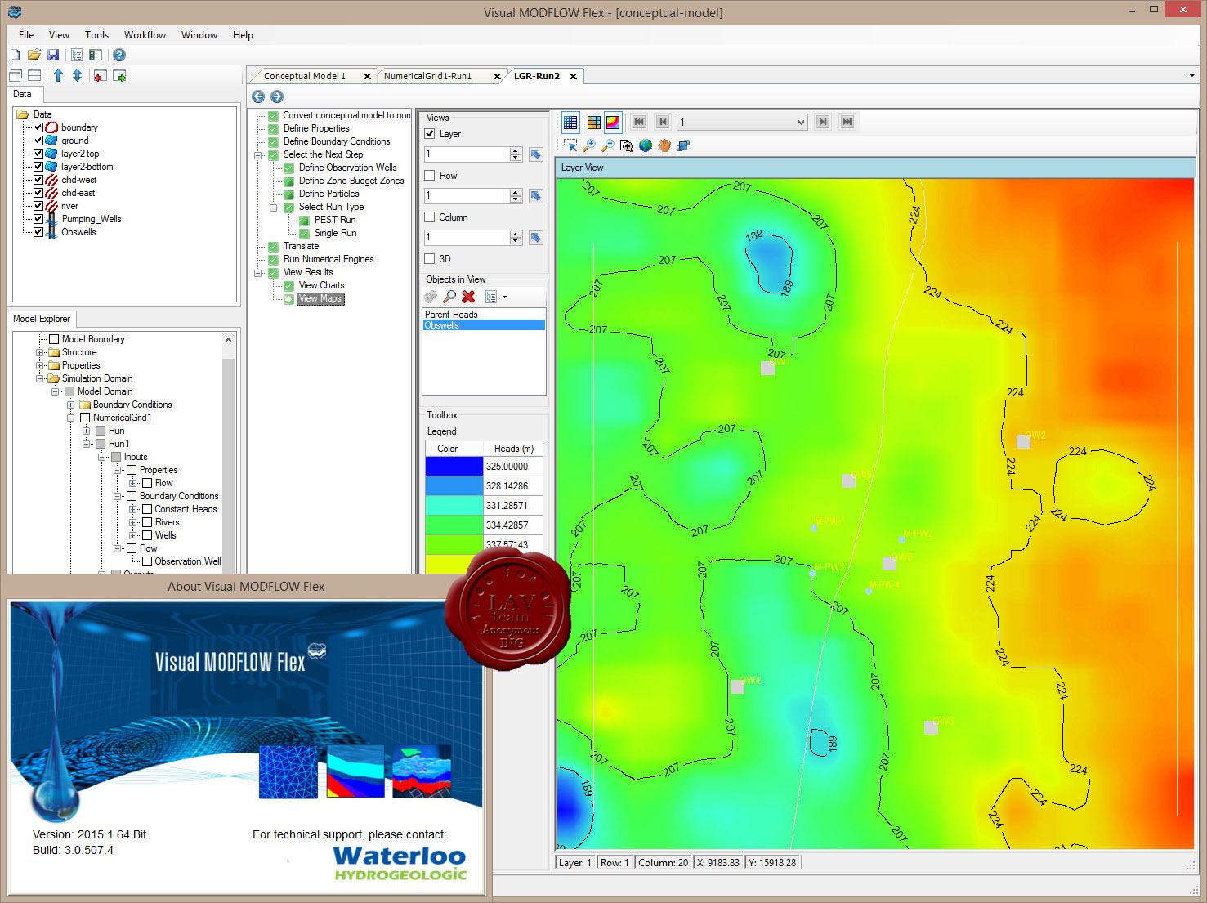The width and height of the screenshot is (1207, 903).
Task: Select the zoom to box tool
Action: click(627, 145)
